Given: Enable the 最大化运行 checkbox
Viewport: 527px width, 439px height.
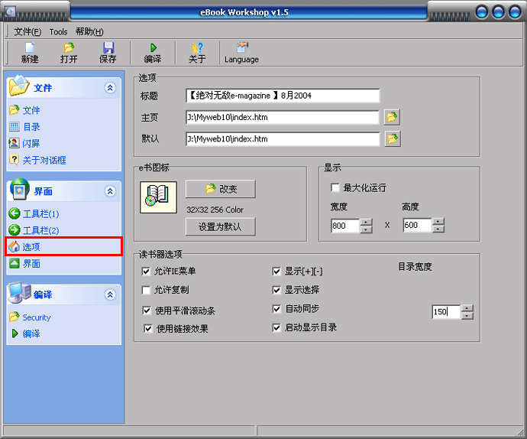Looking at the screenshot, I should click(335, 187).
